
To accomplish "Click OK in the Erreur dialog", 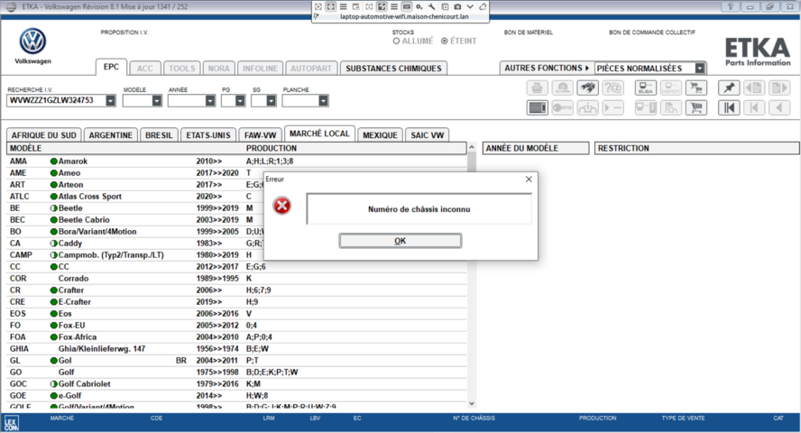I will (400, 241).
